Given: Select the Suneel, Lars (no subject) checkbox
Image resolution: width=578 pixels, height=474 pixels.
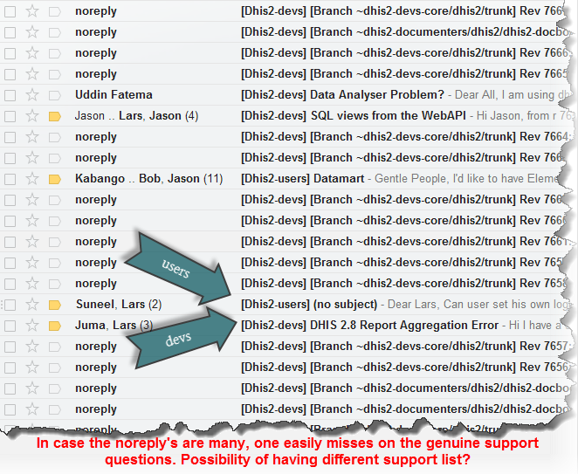Looking at the screenshot, I should coord(10,305).
